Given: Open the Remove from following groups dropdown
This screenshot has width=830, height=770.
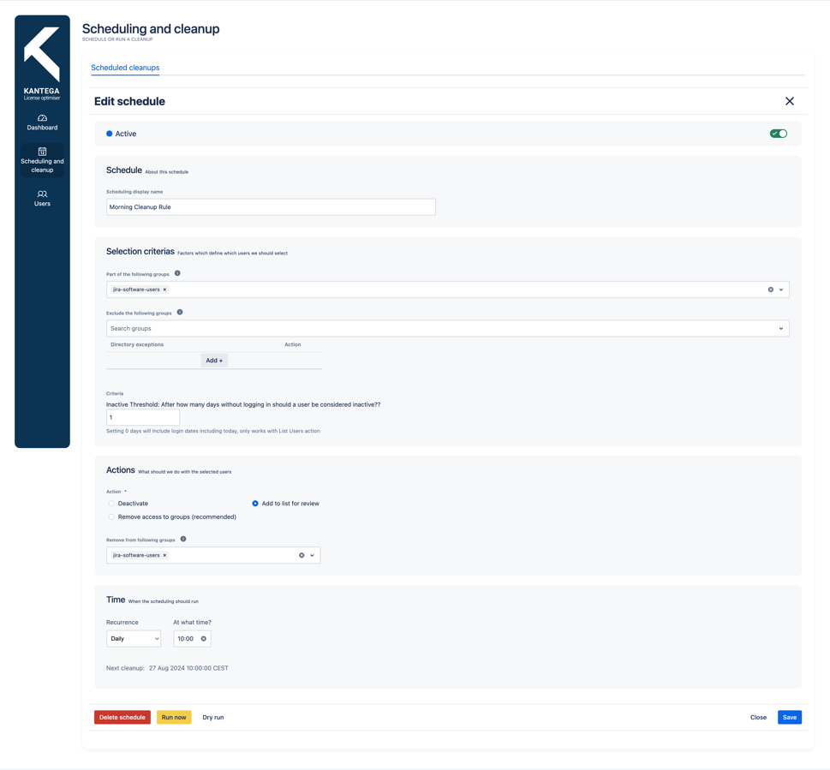Looking at the screenshot, I should 312,555.
